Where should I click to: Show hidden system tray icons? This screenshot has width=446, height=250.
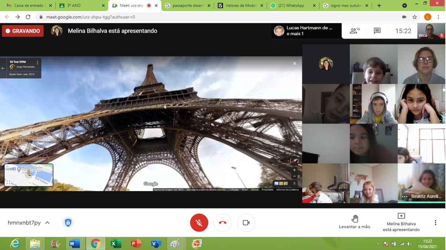(x=378, y=244)
